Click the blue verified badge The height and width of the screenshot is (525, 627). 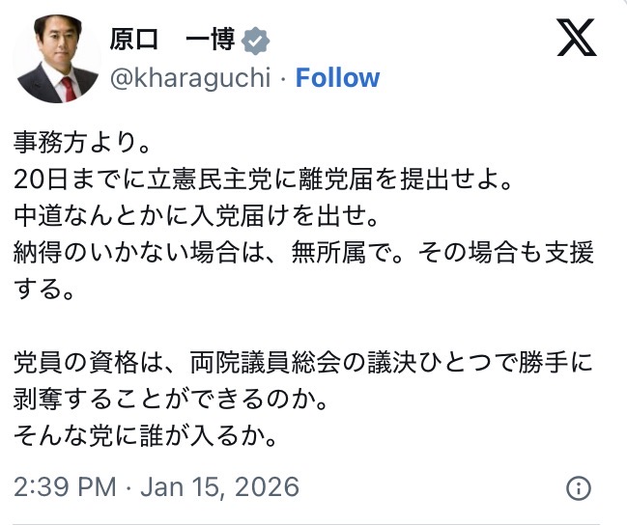pyautogui.click(x=255, y=41)
